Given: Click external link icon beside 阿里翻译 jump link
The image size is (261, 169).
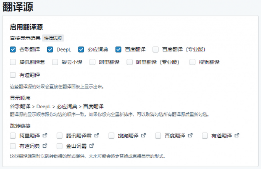Looking at the screenshot, I should pyautogui.click(x=45, y=135).
